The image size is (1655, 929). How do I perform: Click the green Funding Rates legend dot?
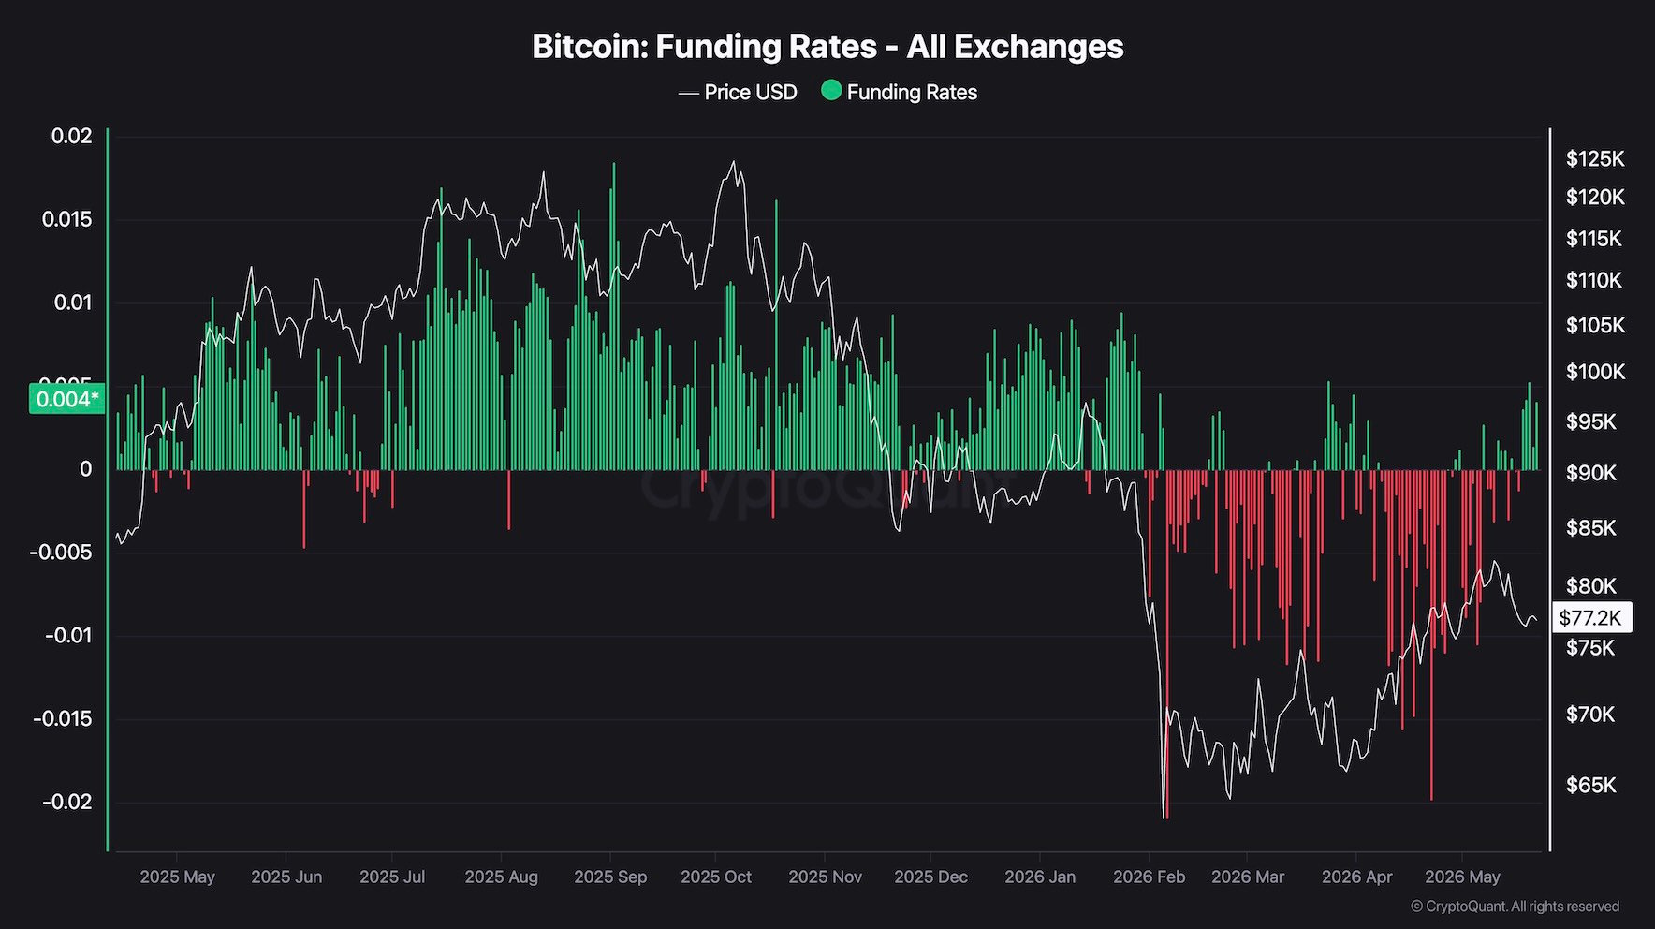(x=830, y=91)
